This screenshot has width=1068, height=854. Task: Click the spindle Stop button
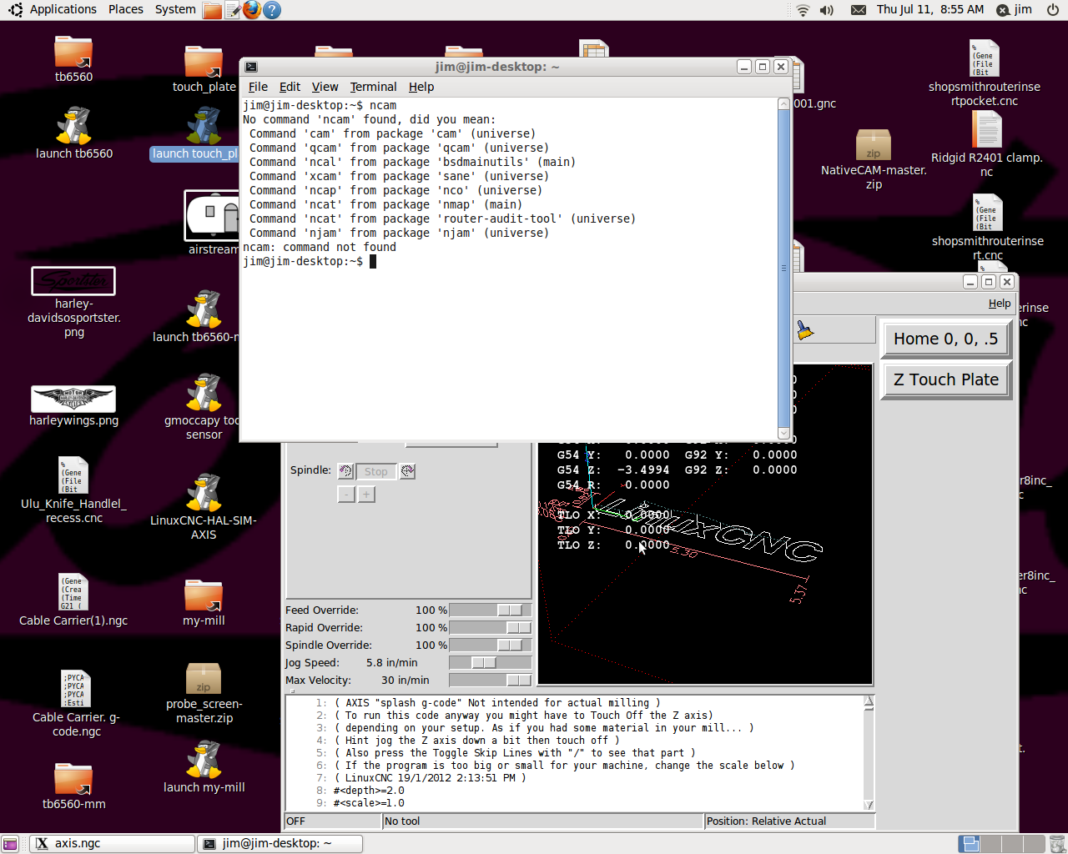click(x=375, y=471)
